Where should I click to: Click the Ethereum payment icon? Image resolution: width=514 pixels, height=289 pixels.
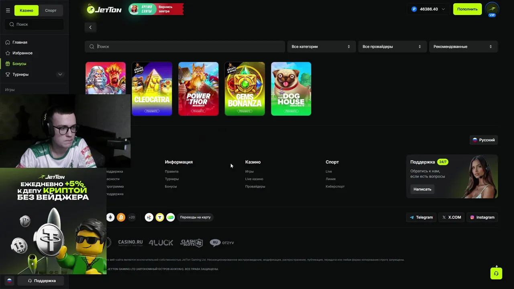coord(110,217)
